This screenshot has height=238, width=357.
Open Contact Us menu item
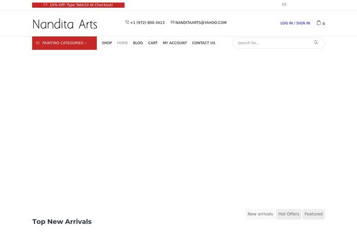(203, 43)
